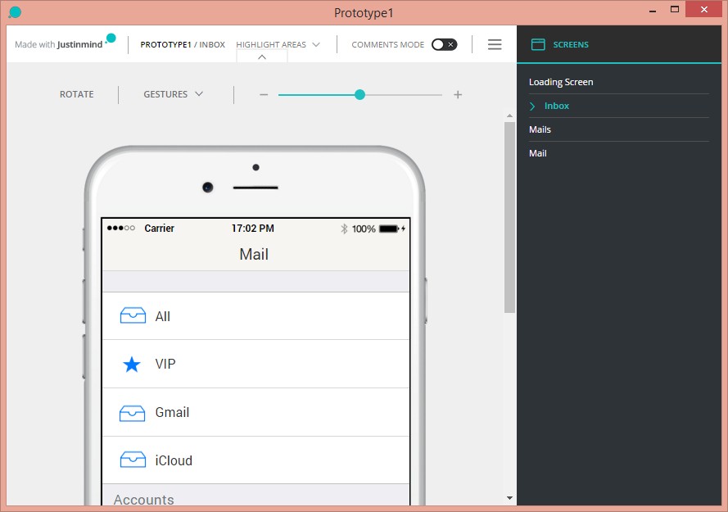Screen dimensions: 728x512
Task: Open the iCloud mailbox row
Action: pyautogui.click(x=255, y=460)
